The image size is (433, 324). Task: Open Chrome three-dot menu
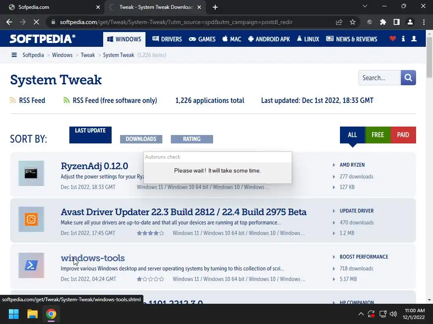pos(424,22)
